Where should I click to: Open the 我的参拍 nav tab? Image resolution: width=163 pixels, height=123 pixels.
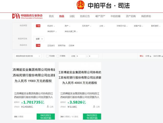(146, 16)
